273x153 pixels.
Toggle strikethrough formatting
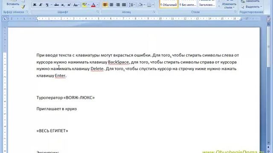(56, 5)
